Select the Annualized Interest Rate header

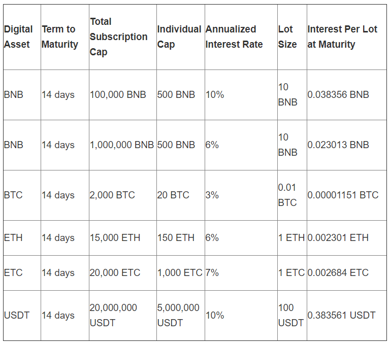tap(234, 37)
